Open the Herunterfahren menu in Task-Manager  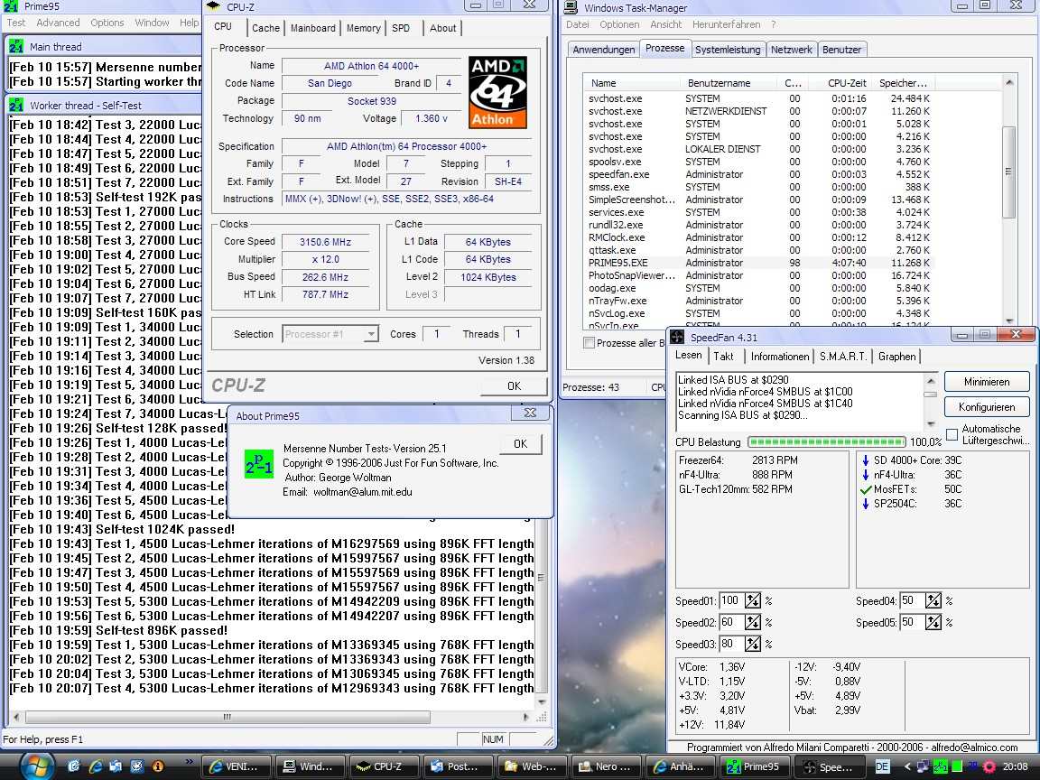726,24
